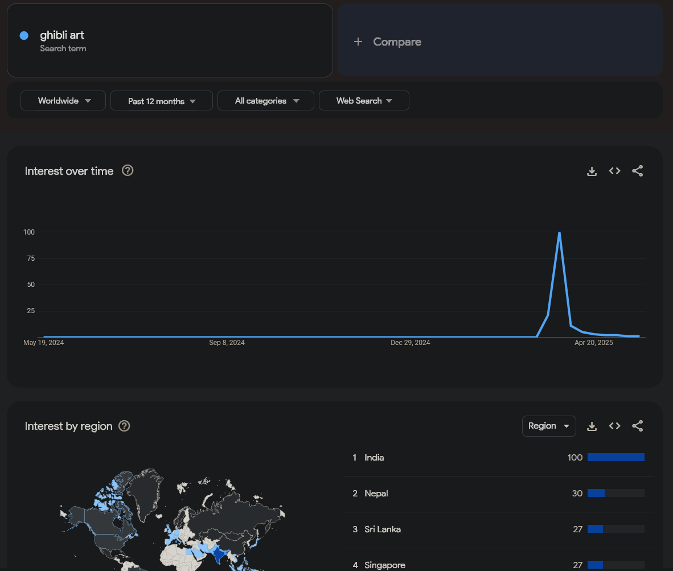Image resolution: width=673 pixels, height=571 pixels.
Task: Open help for Interest by region
Action: 124,426
